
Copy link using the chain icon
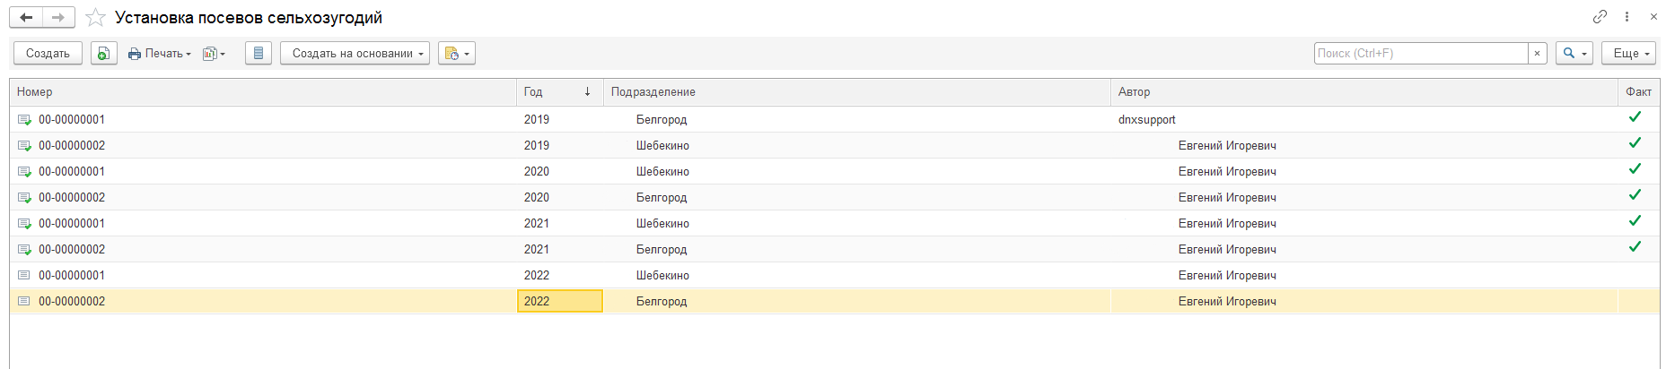click(1600, 17)
